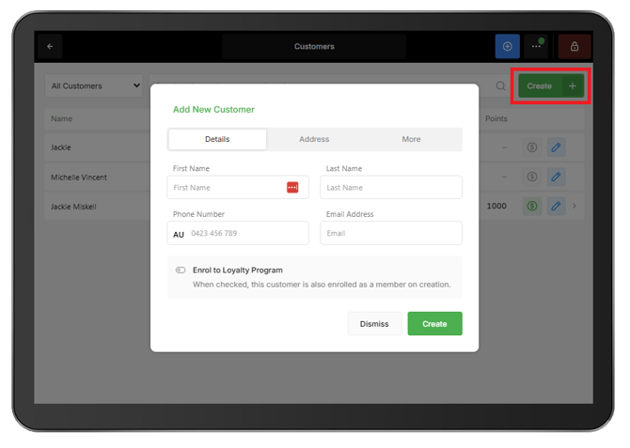
Task: Edit Jackie with the pencil icon
Action: (556, 147)
